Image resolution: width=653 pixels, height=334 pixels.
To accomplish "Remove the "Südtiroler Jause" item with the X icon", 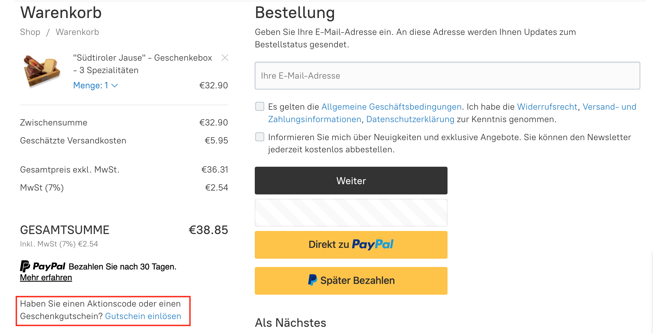I will [225, 58].
